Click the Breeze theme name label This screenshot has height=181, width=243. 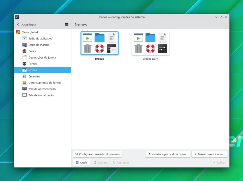[x=100, y=59]
